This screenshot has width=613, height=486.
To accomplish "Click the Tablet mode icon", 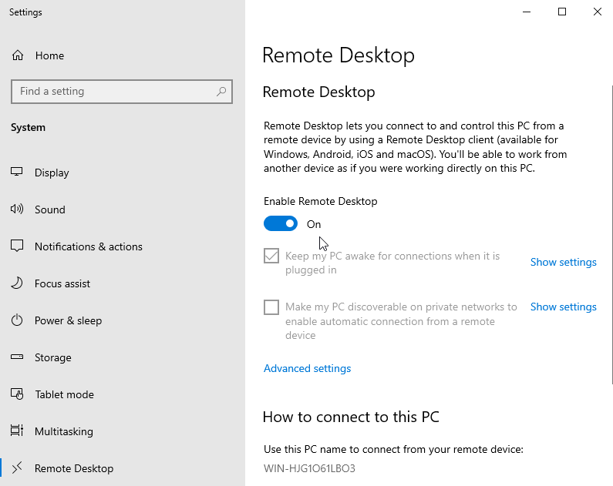I will [x=17, y=394].
